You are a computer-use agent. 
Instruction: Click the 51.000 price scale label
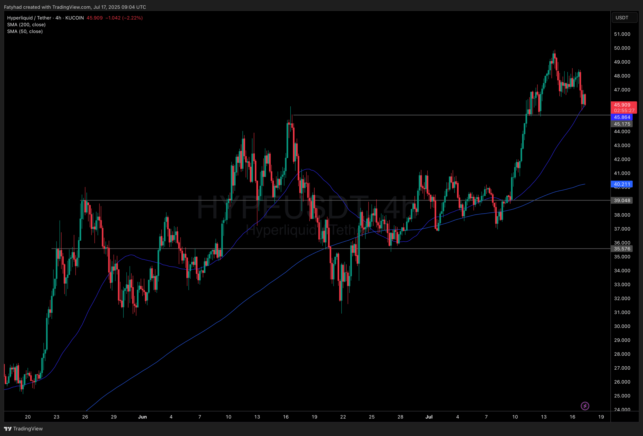[622, 34]
